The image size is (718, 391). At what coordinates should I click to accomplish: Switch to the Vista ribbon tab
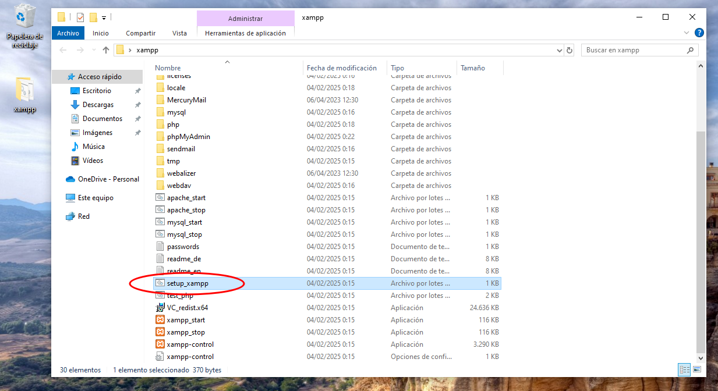coord(179,33)
